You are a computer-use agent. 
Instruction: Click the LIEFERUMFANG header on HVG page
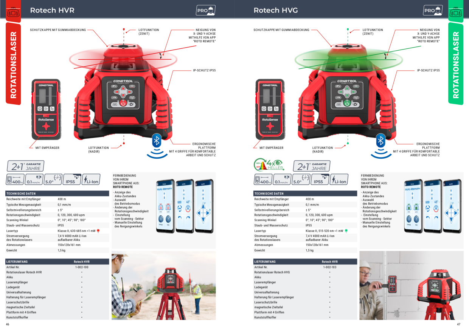(305, 261)
